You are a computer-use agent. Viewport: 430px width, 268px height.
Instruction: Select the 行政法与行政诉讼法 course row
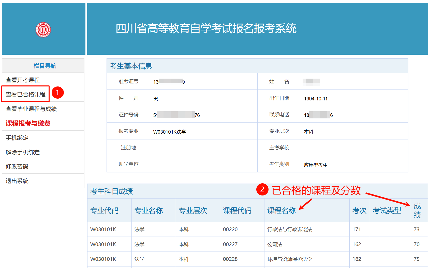pos(289,229)
